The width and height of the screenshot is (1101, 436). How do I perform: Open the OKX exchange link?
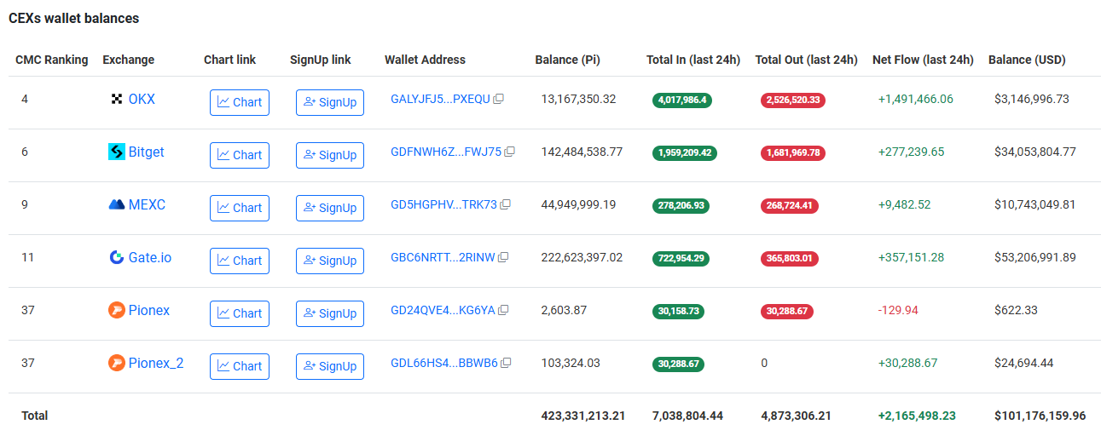click(x=142, y=99)
